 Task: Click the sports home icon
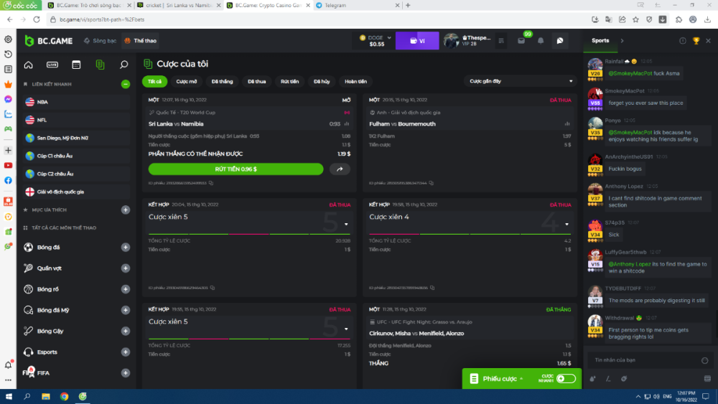tap(28, 65)
